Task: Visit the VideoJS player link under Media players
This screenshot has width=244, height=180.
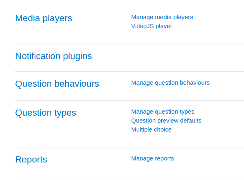Action: [x=152, y=26]
